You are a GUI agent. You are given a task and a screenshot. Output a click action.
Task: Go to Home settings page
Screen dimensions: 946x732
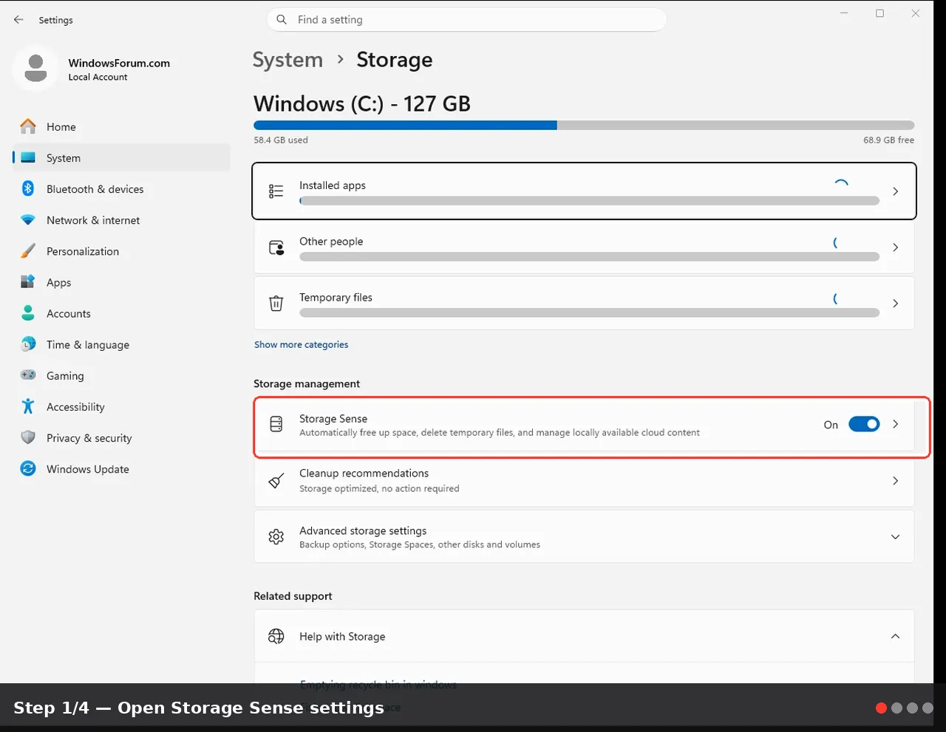pos(121,126)
